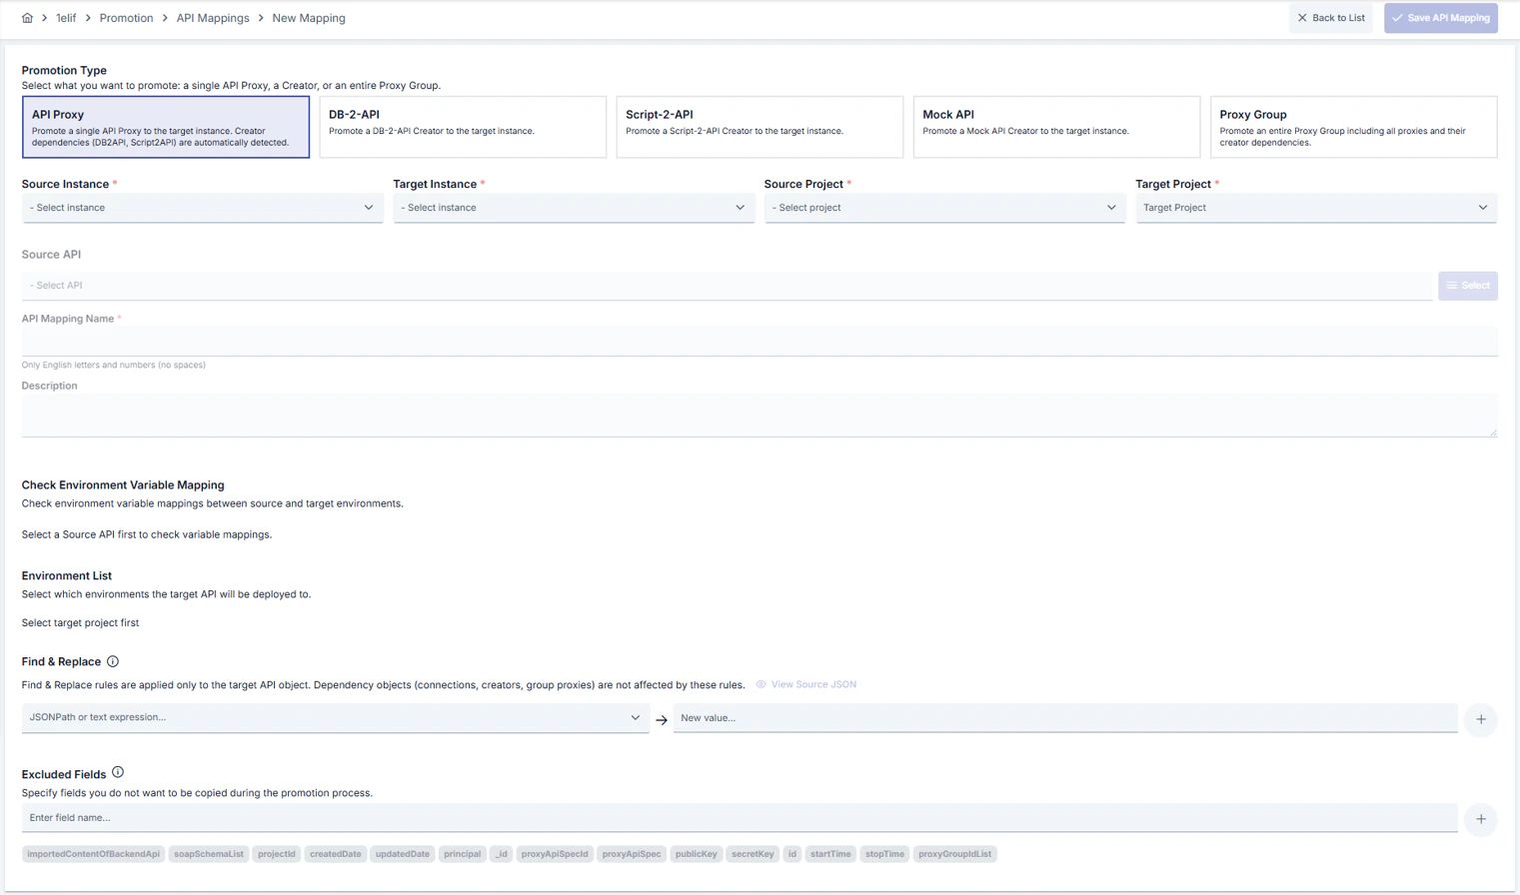
Task: Navigate to Promotion breadcrumb item
Action: [126, 18]
